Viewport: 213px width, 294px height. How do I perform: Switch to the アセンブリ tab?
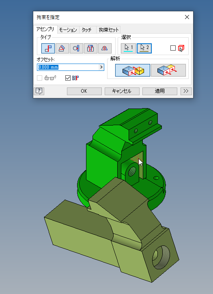click(45, 30)
